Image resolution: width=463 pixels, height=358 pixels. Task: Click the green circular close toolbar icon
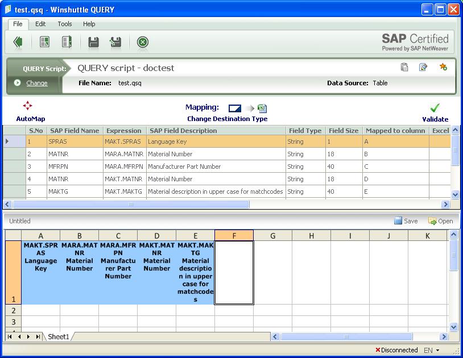pyautogui.click(x=143, y=42)
